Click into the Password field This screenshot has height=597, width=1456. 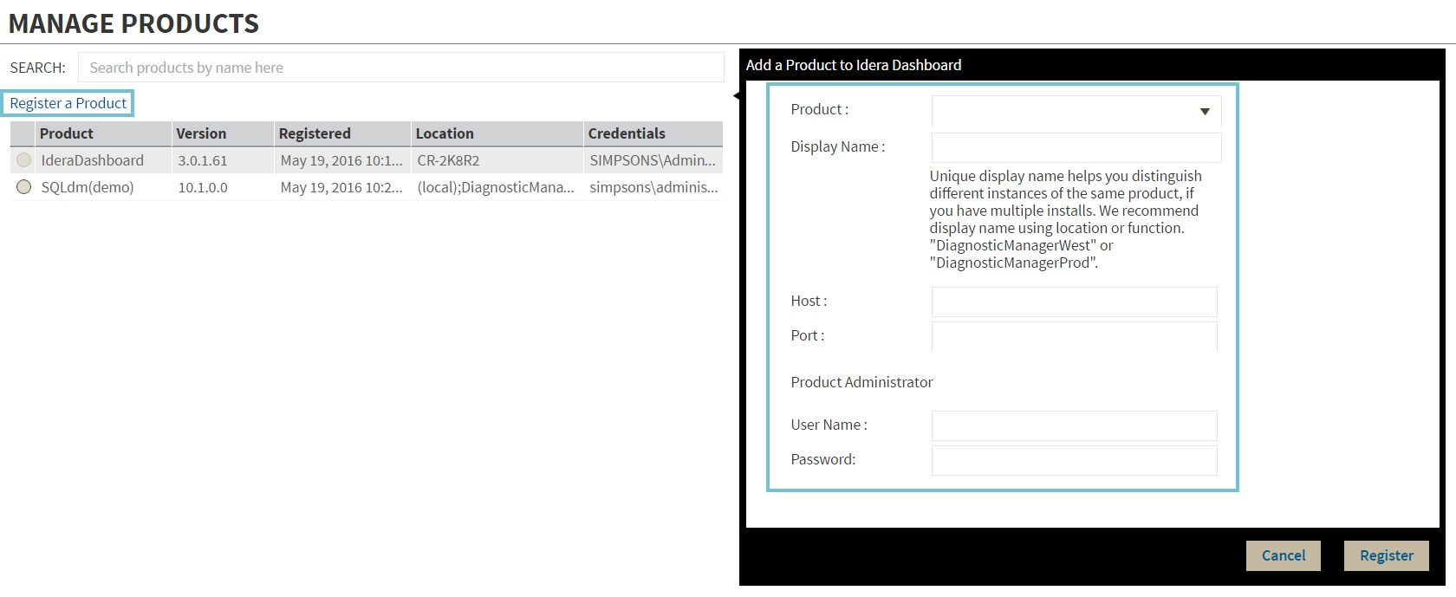pyautogui.click(x=1074, y=460)
